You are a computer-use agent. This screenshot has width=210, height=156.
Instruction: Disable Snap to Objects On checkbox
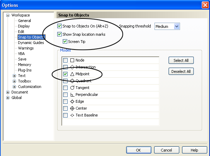pos(59,26)
